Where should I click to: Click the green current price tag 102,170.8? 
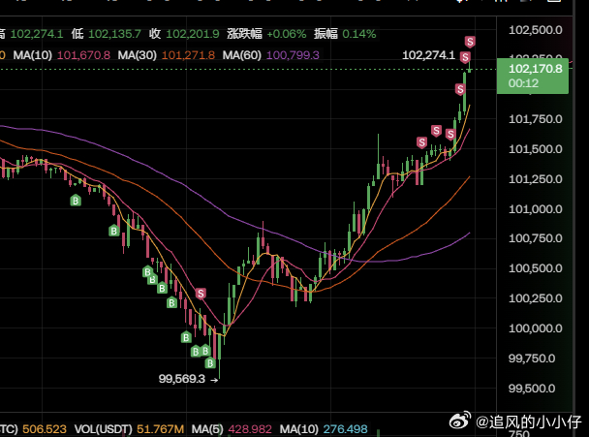tap(535, 69)
